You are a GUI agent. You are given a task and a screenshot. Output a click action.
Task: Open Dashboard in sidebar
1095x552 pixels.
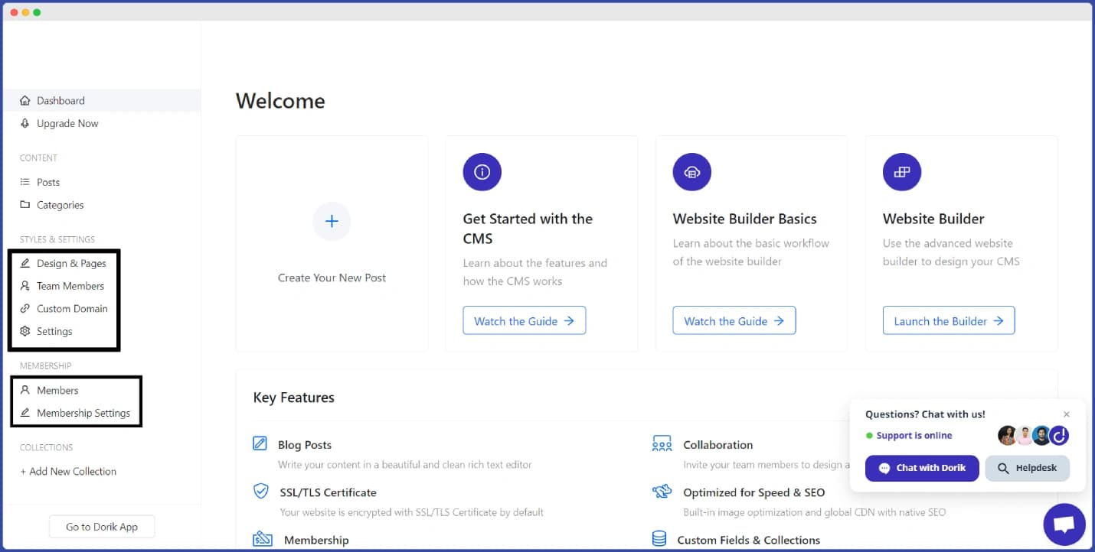click(x=102, y=101)
